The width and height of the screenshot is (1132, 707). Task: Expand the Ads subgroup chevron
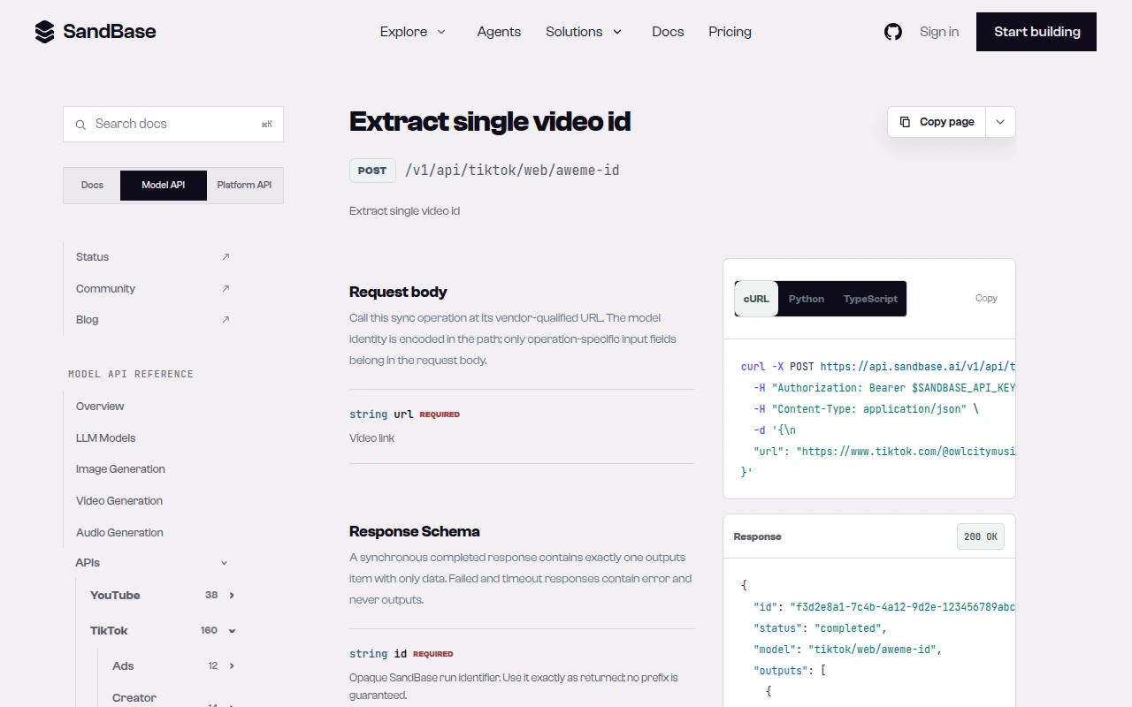pyautogui.click(x=232, y=666)
